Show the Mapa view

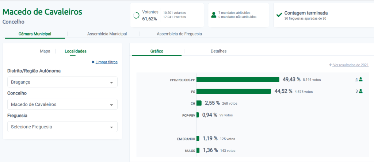(45, 51)
